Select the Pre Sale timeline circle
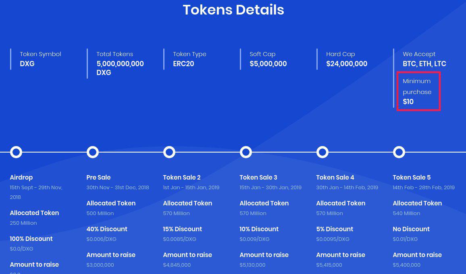The height and width of the screenshot is (274, 466). pyautogui.click(x=93, y=152)
